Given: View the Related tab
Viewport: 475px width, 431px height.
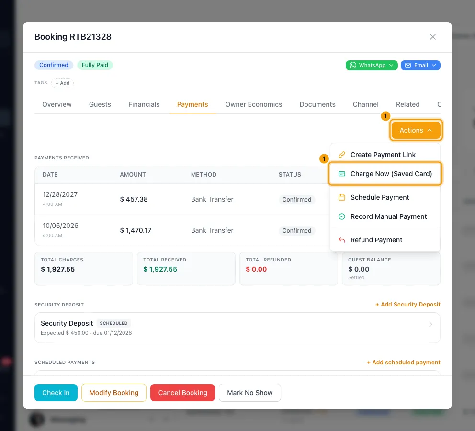Looking at the screenshot, I should point(408,104).
